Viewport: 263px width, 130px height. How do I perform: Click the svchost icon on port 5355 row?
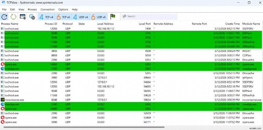3,73
